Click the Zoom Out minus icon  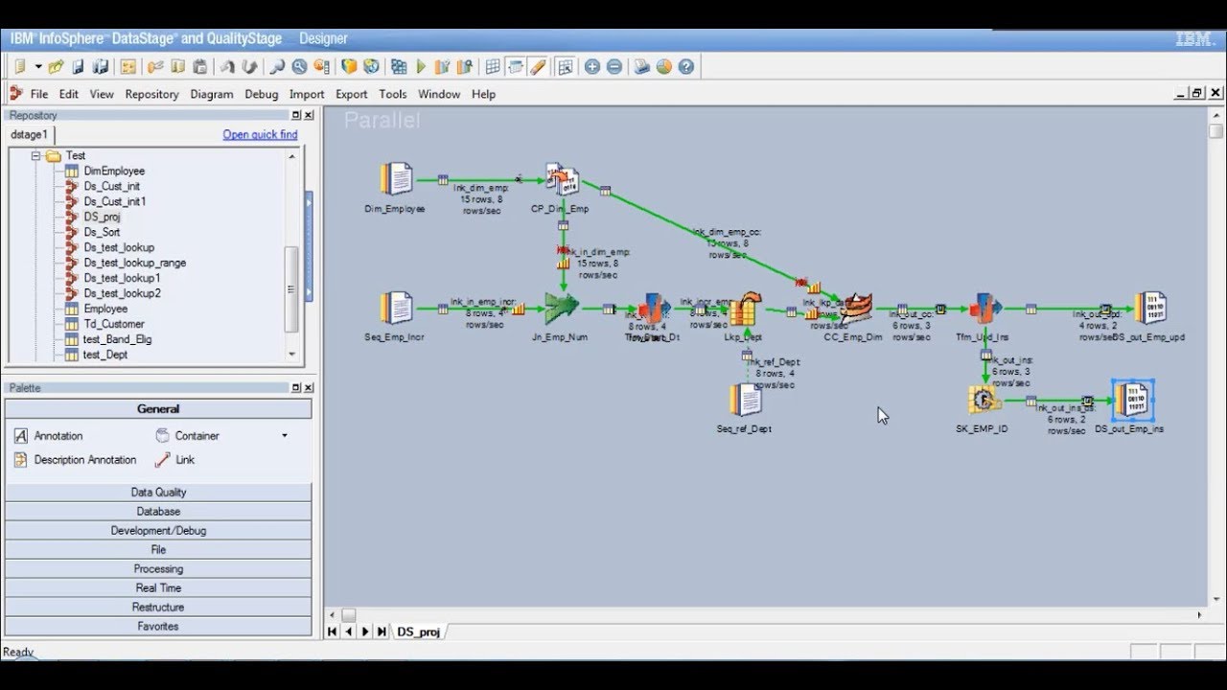(614, 67)
